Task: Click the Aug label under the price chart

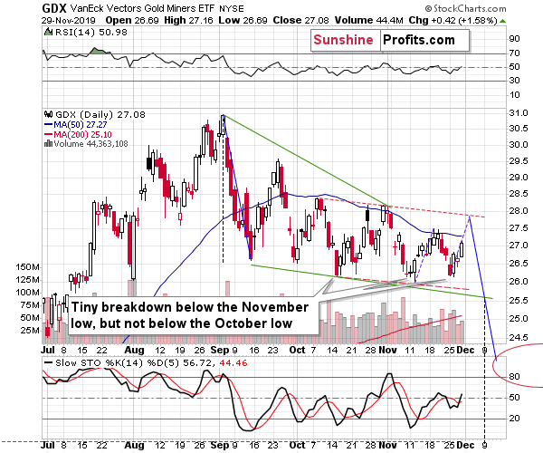Action: (134, 350)
